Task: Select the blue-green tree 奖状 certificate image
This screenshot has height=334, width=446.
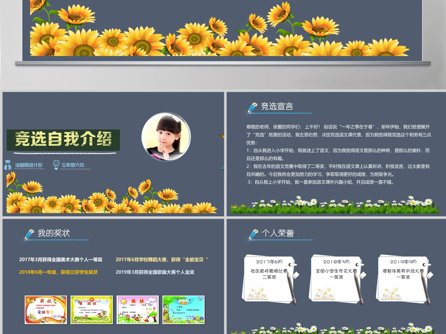Action: (184, 310)
